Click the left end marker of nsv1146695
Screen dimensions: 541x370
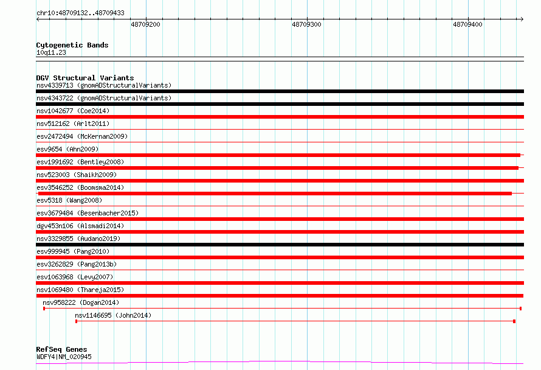tap(76, 321)
